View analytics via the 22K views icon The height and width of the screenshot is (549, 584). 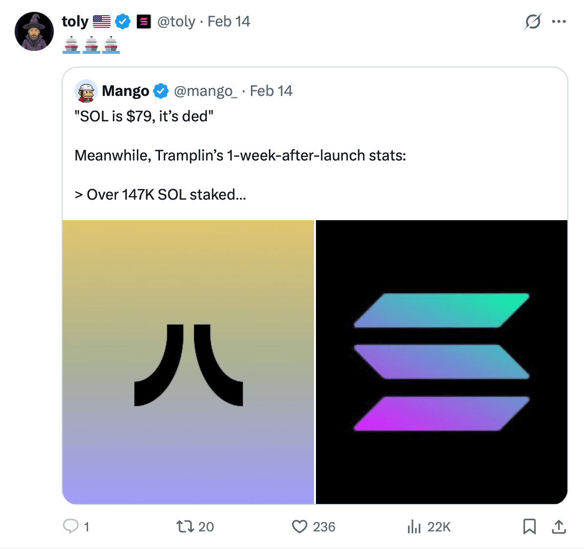click(414, 526)
